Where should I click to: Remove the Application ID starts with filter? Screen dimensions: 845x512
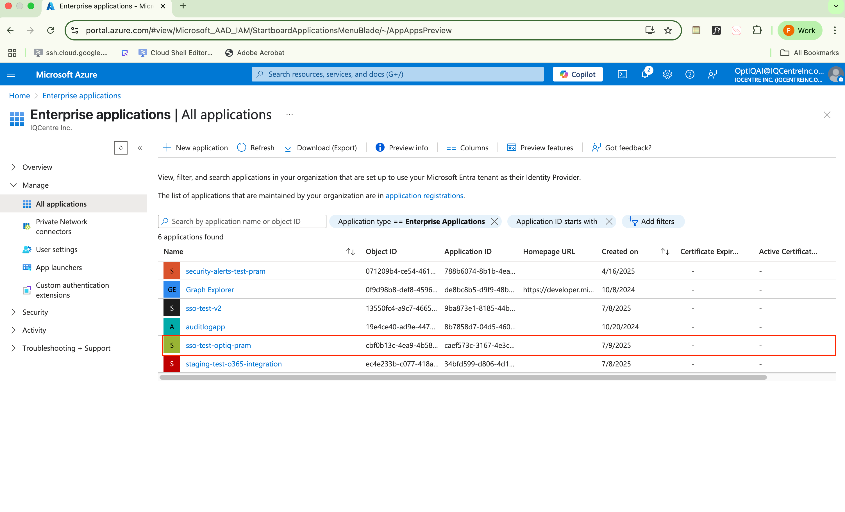609,221
